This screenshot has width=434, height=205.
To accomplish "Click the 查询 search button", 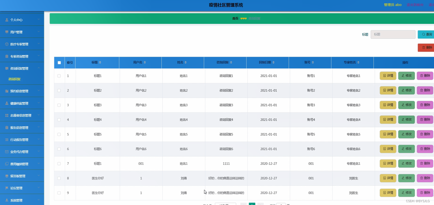I will (426, 34).
